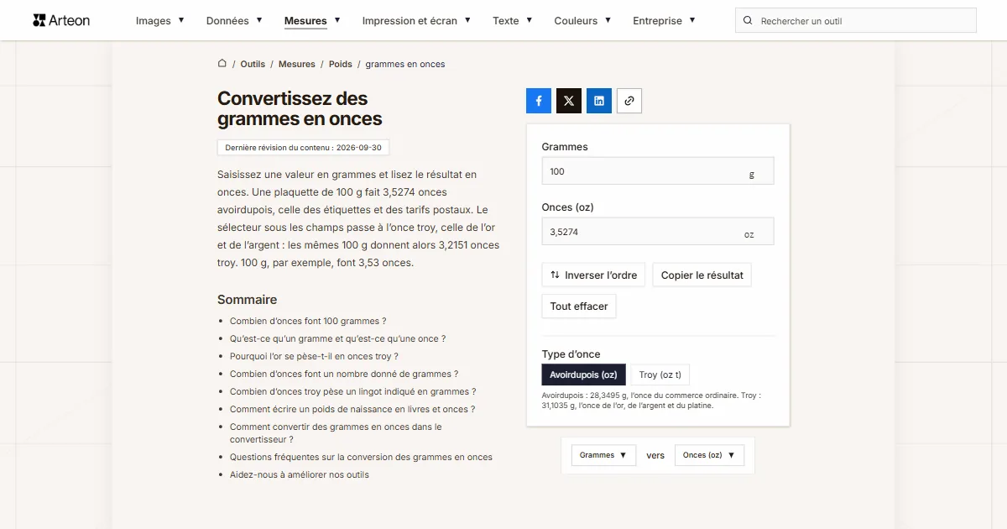Open the Texte menu
The height and width of the screenshot is (529, 1007).
coord(513,20)
